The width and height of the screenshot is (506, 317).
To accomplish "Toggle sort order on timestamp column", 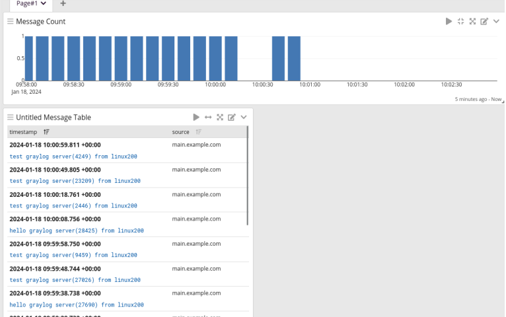I will point(46,132).
